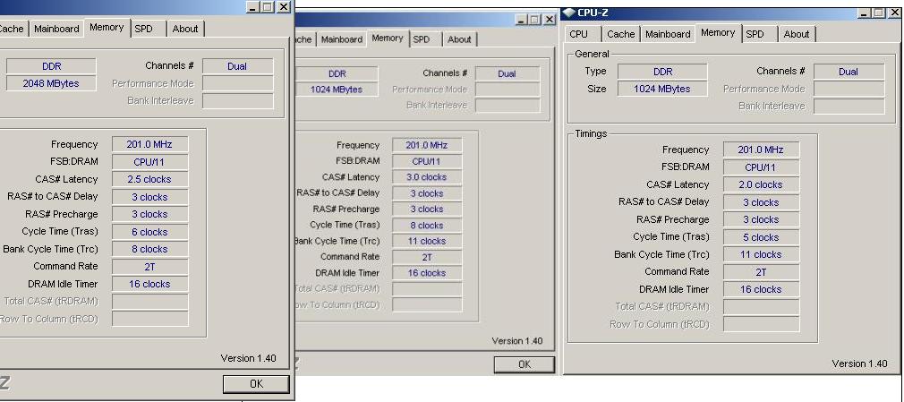
Task: Click the empty Bank Interleave field in the 2048 MBytes window
Action: point(237,101)
